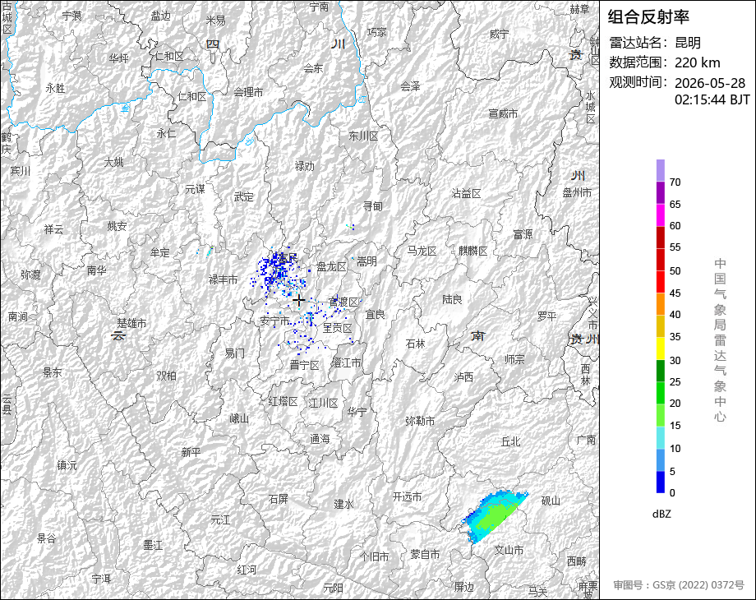
Task: Click the 禄丰市 map label
Action: coord(223,279)
